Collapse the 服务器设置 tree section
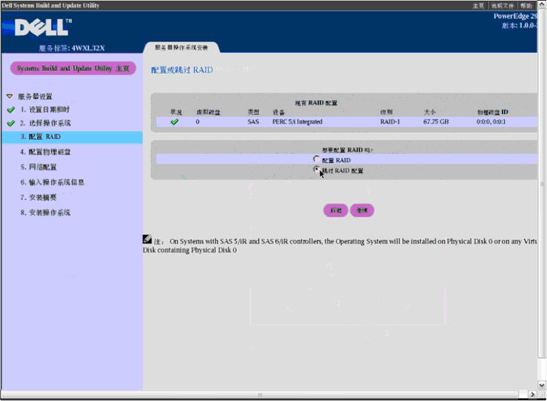This screenshot has height=401, width=547. [10, 96]
